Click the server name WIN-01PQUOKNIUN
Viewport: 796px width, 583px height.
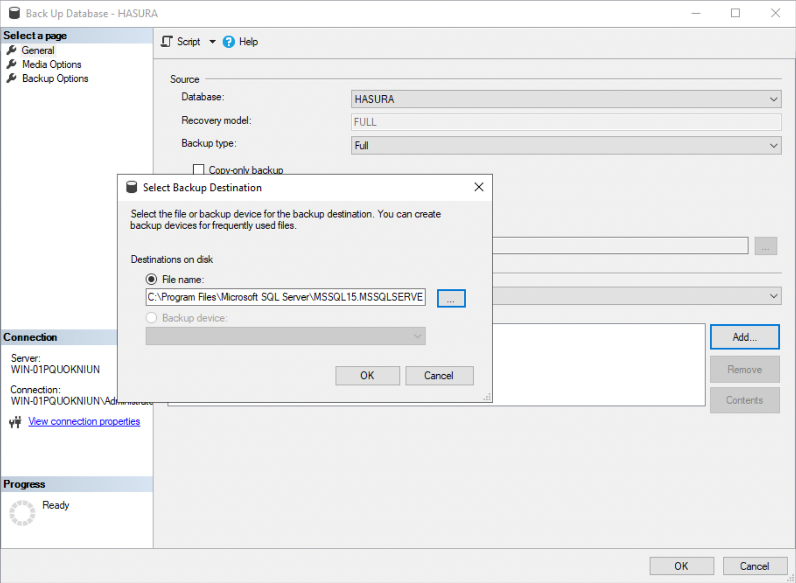tap(55, 369)
